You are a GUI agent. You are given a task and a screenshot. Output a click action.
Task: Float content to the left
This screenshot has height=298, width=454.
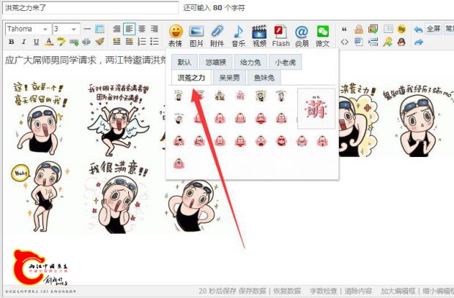click(x=116, y=42)
